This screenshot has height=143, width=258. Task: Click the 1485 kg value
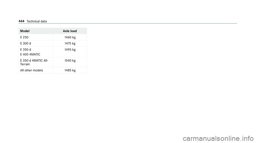coord(70,70)
